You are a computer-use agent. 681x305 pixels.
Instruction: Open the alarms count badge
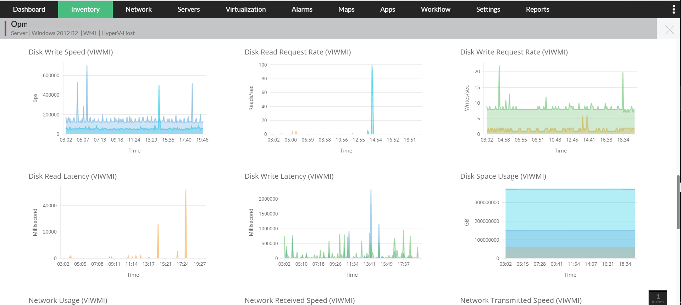point(658,298)
